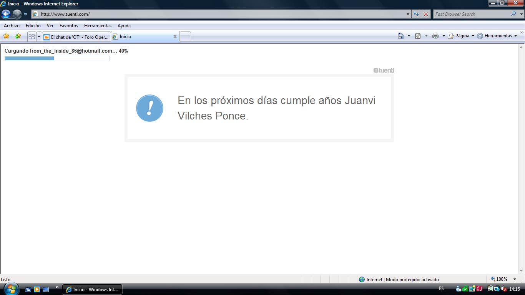Image resolution: width=525 pixels, height=295 pixels.
Task: Click the Home page icon
Action: [x=401, y=36]
